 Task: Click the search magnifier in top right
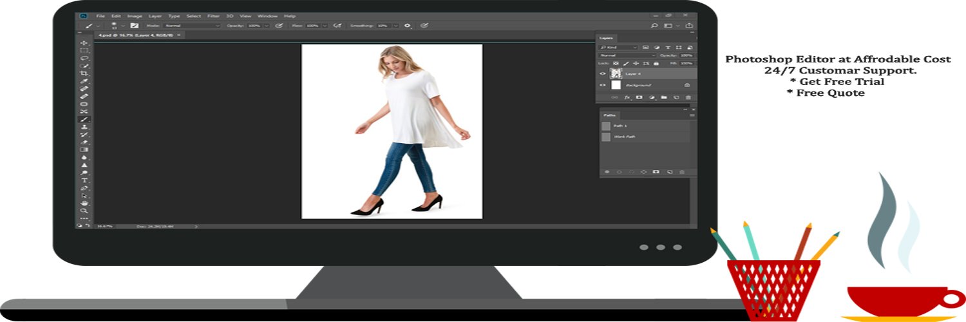coord(654,26)
